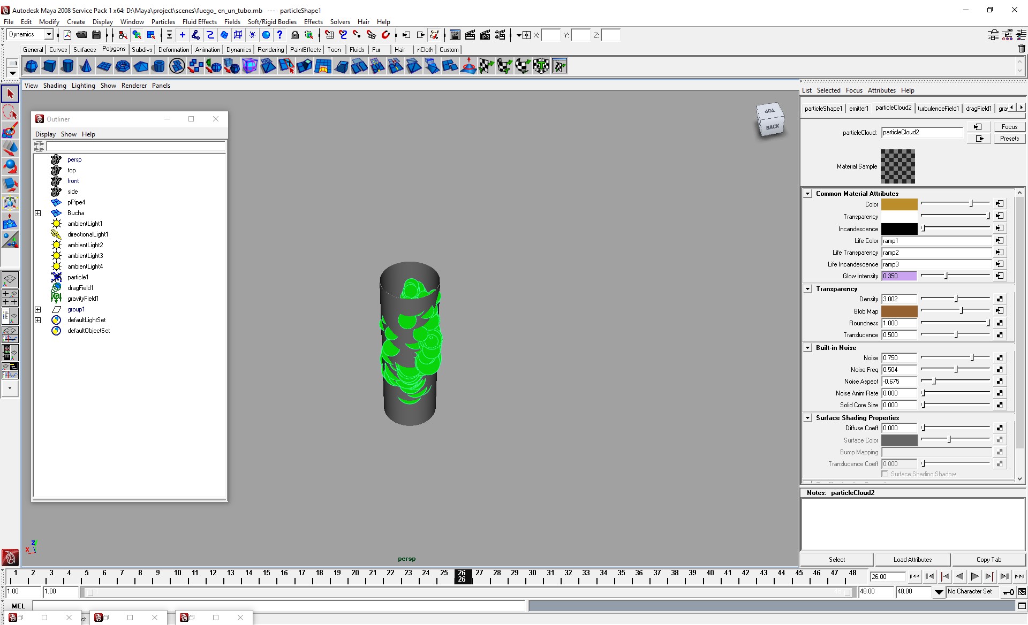
Task: Click the help question mark toolbar icon
Action: coord(279,35)
